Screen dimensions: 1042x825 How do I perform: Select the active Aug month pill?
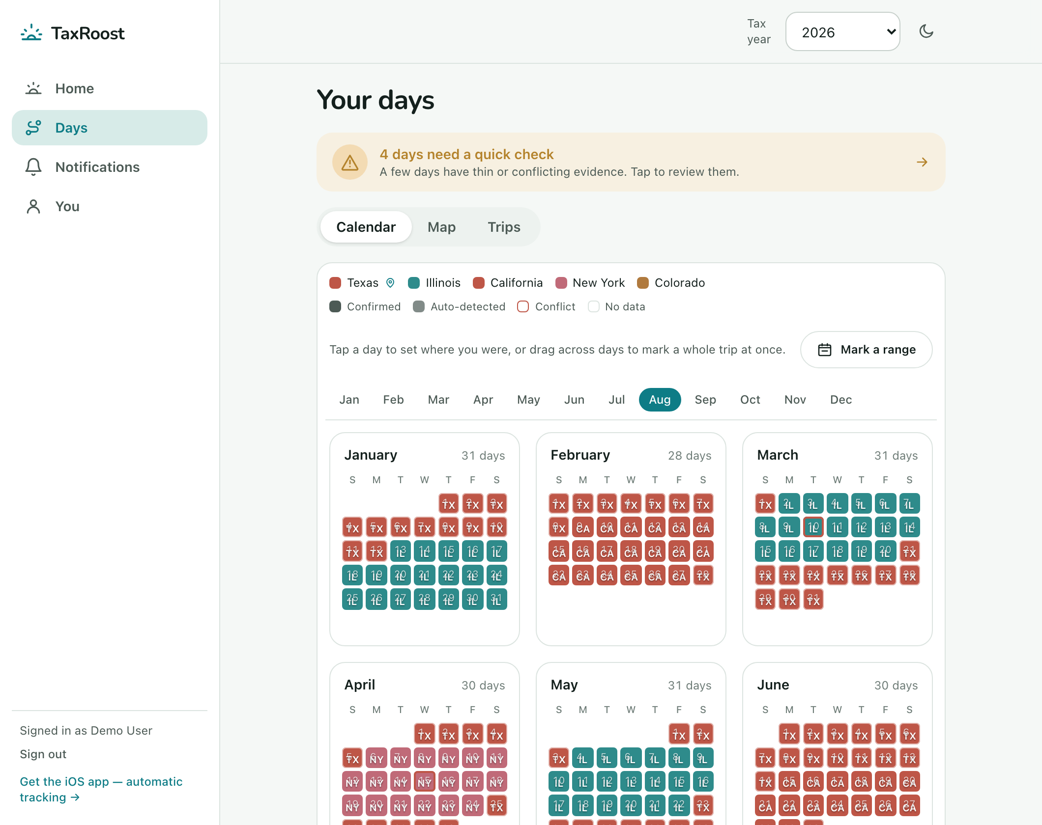coord(660,400)
